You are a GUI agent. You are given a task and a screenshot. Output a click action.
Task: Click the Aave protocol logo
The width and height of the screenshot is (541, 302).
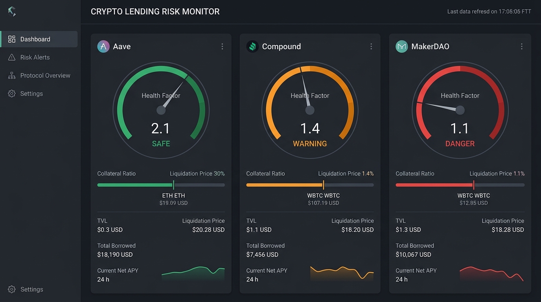tap(103, 46)
